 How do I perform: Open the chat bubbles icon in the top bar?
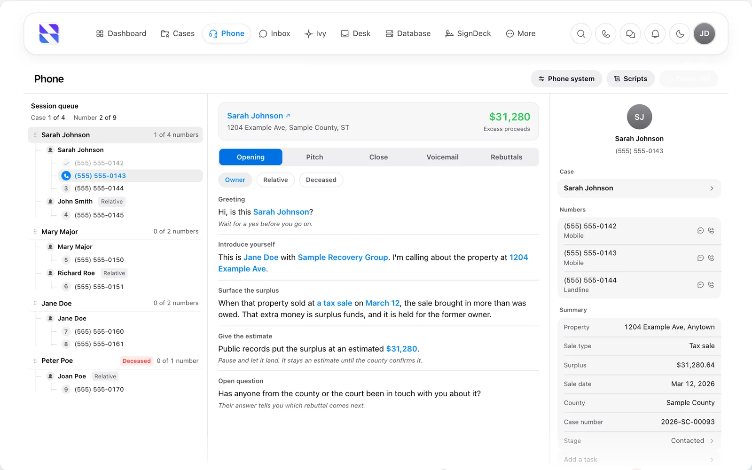631,34
